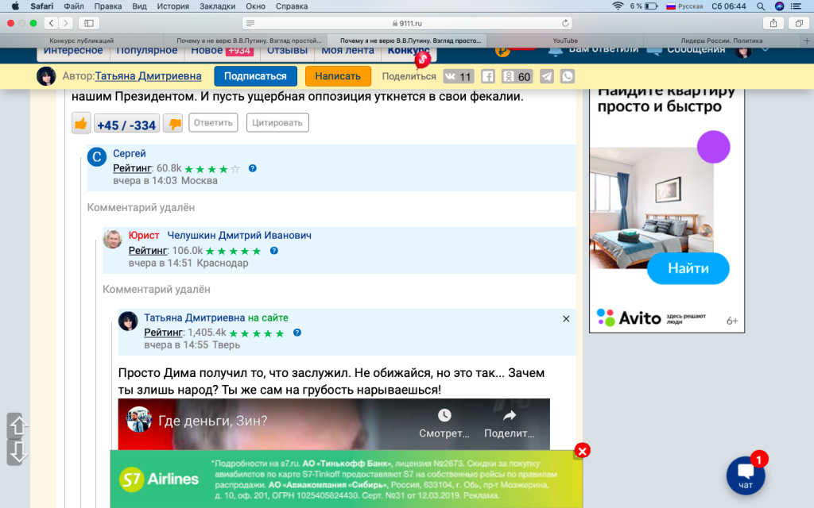This screenshot has width=814, height=508.
Task: Click the thumbs-up like icon
Action: coord(81,123)
